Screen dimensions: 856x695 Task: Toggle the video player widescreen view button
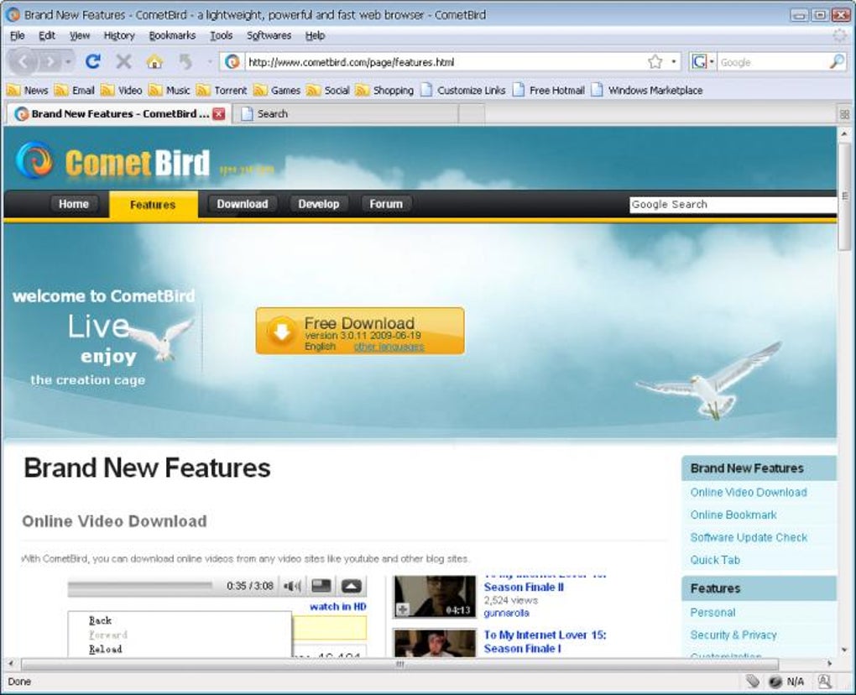(x=321, y=587)
